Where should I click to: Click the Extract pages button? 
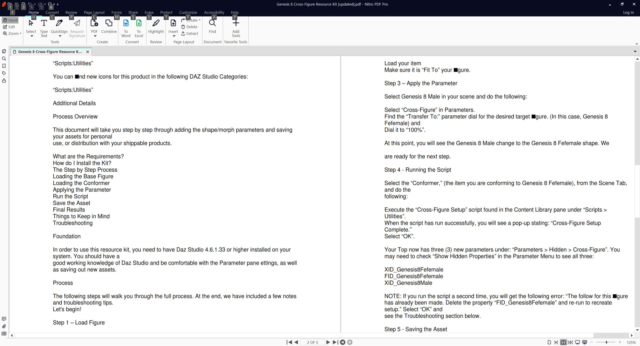click(190, 34)
